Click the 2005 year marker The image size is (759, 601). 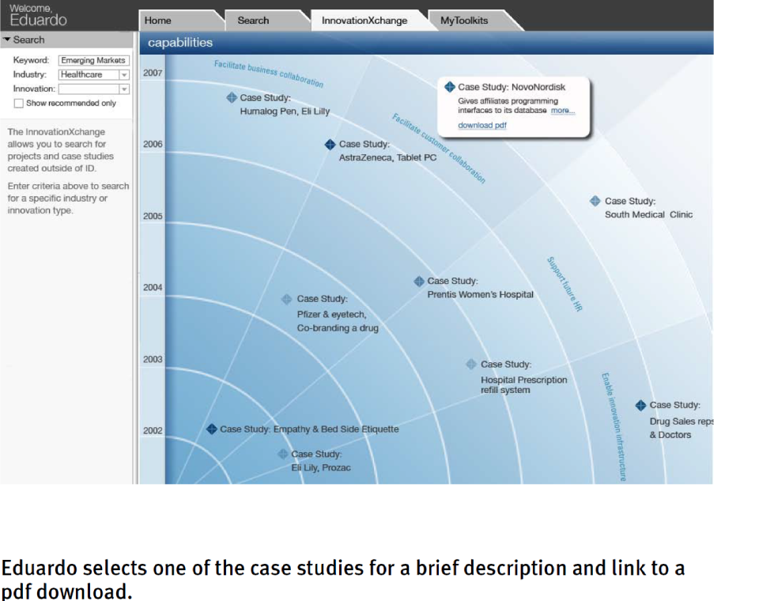pos(153,216)
